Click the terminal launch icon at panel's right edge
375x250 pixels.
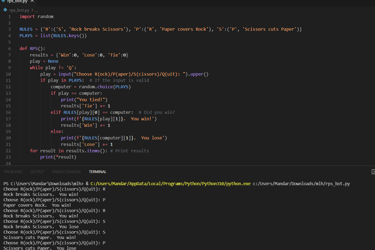point(373,171)
